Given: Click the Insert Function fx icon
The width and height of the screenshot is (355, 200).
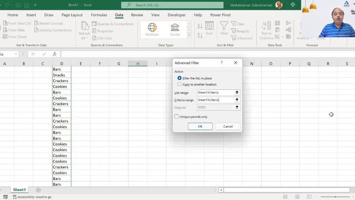Looking at the screenshot, I should pyautogui.click(x=54, y=54).
